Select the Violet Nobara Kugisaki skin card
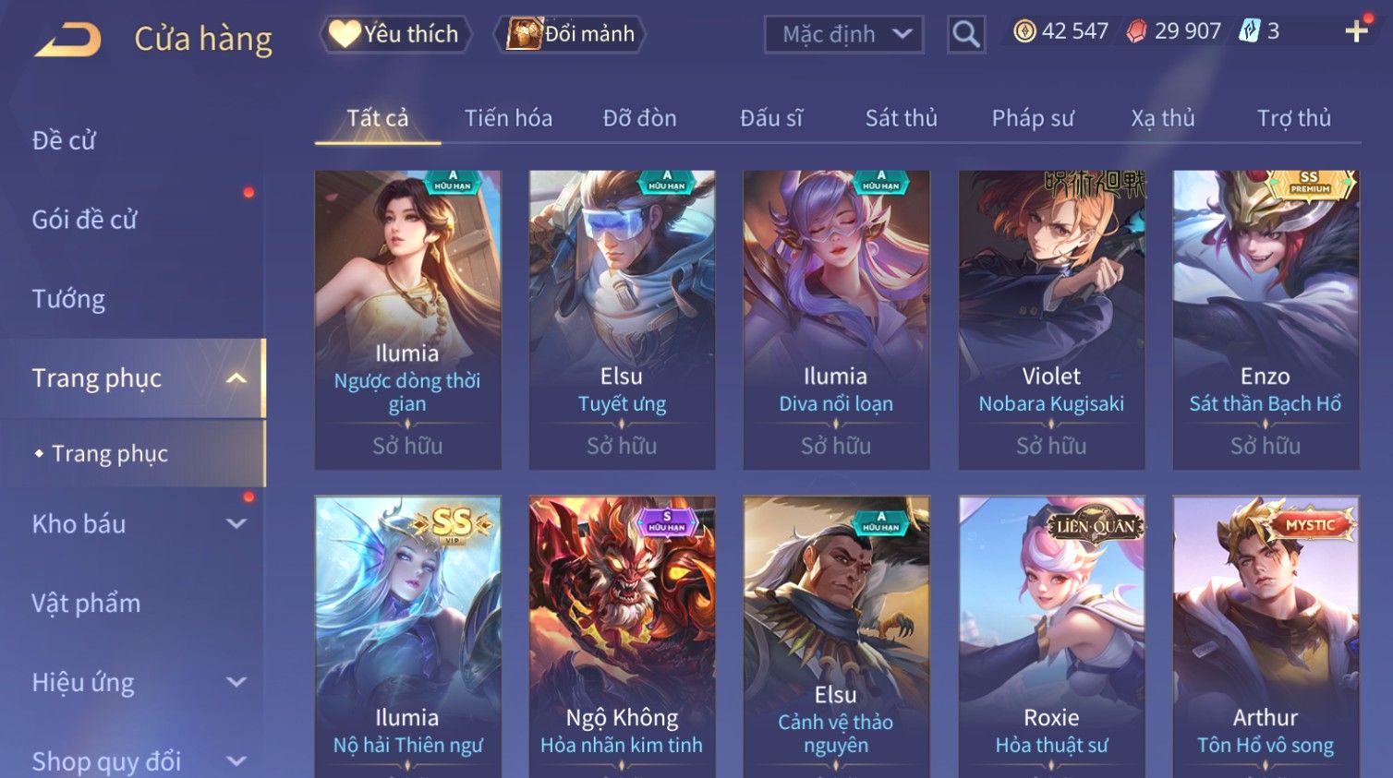The width and height of the screenshot is (1393, 778). tap(1051, 319)
